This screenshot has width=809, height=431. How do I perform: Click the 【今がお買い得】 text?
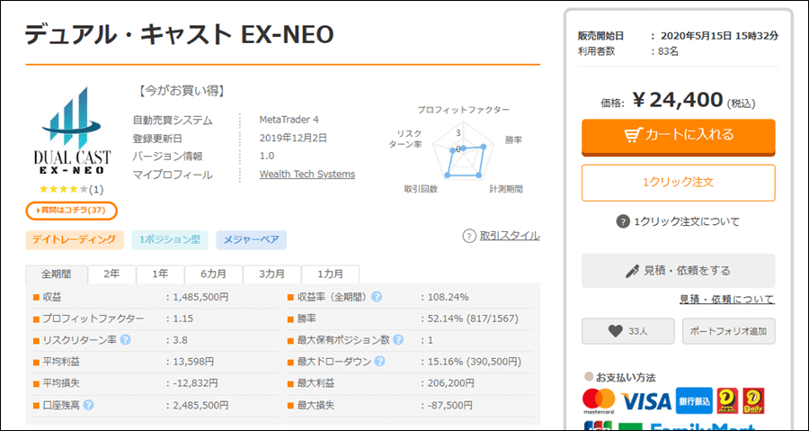pyautogui.click(x=181, y=92)
